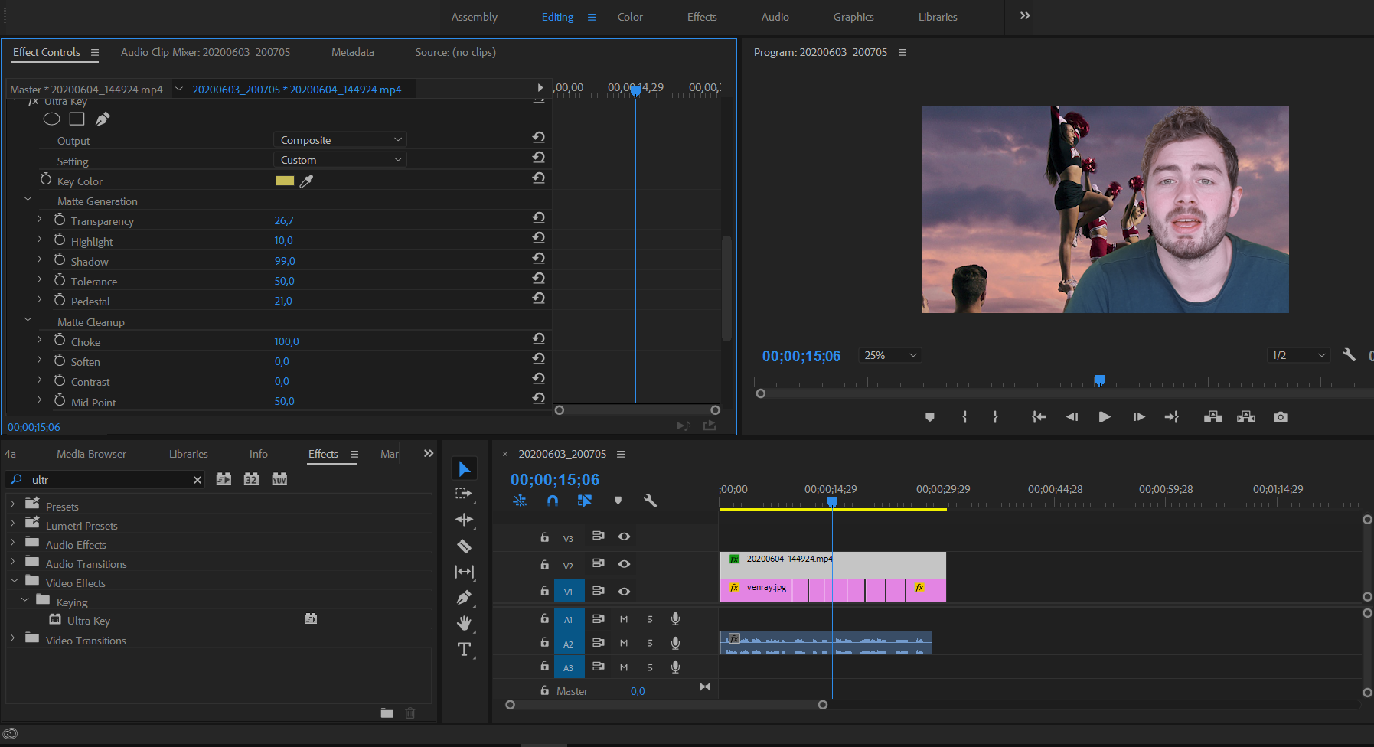Image resolution: width=1374 pixels, height=747 pixels.
Task: Toggle V3 track output eye
Action: tap(624, 537)
